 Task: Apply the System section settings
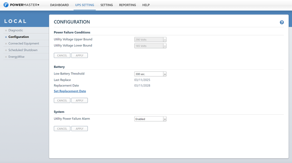pyautogui.click(x=80, y=128)
